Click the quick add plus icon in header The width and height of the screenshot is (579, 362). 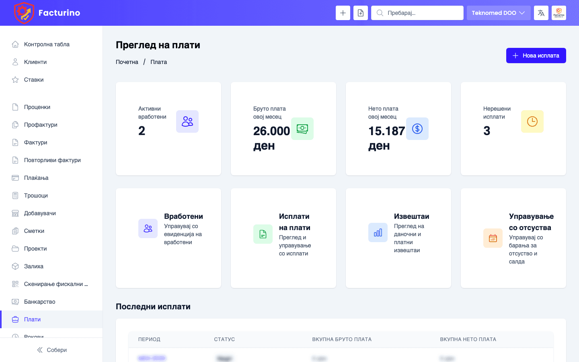(x=343, y=12)
